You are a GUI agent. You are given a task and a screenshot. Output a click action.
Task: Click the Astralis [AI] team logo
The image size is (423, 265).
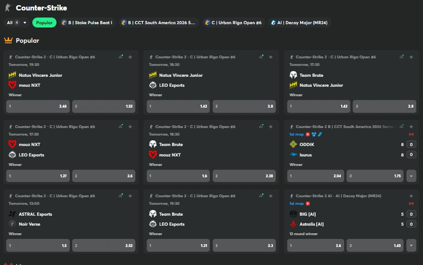tap(293, 224)
